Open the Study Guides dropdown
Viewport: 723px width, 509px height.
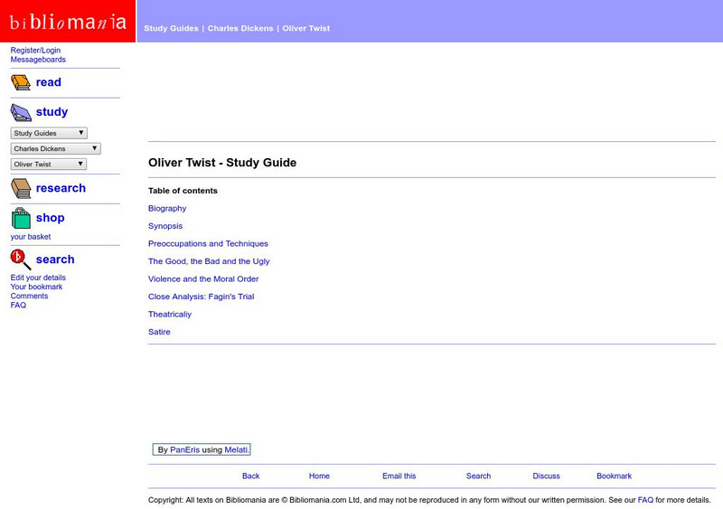coord(49,133)
